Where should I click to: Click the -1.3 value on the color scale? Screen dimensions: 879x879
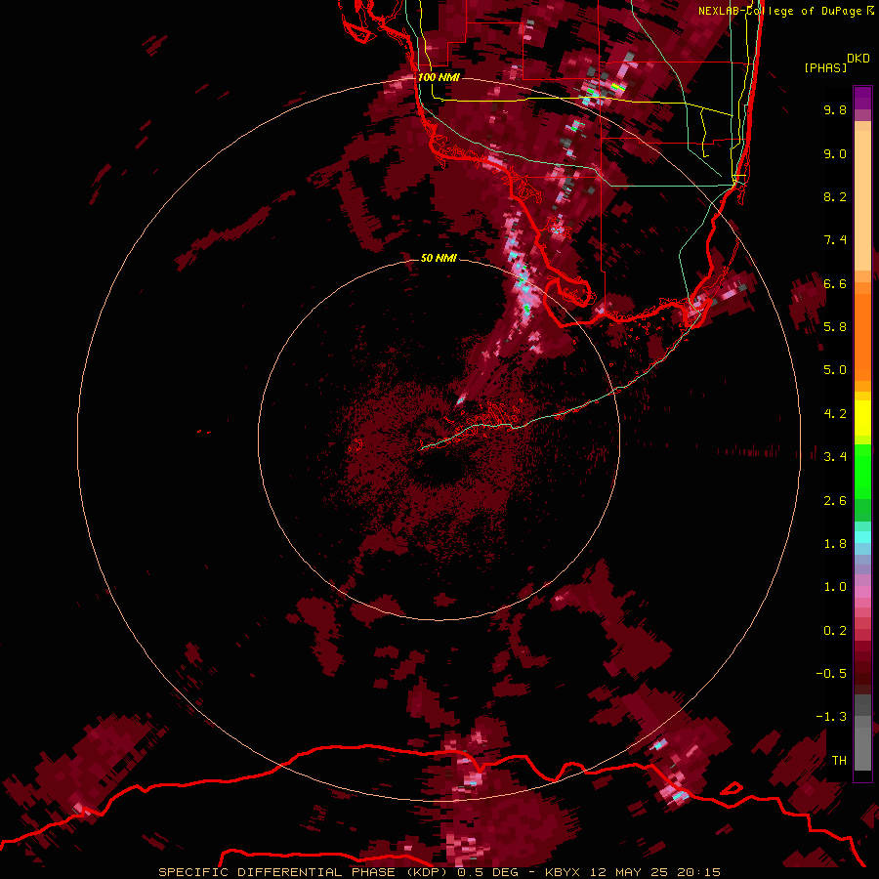(x=832, y=717)
